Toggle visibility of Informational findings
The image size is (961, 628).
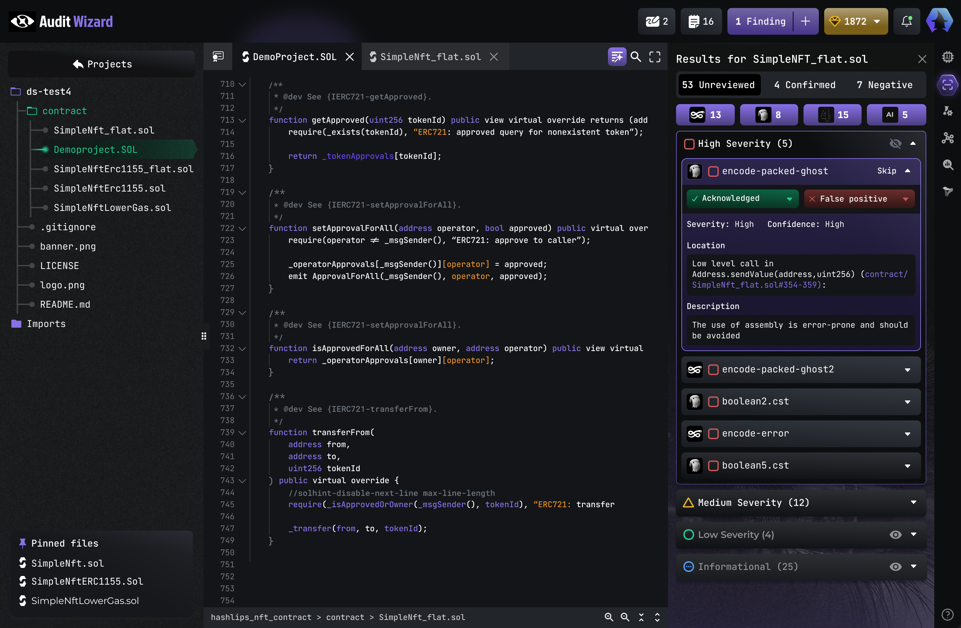[x=896, y=567]
